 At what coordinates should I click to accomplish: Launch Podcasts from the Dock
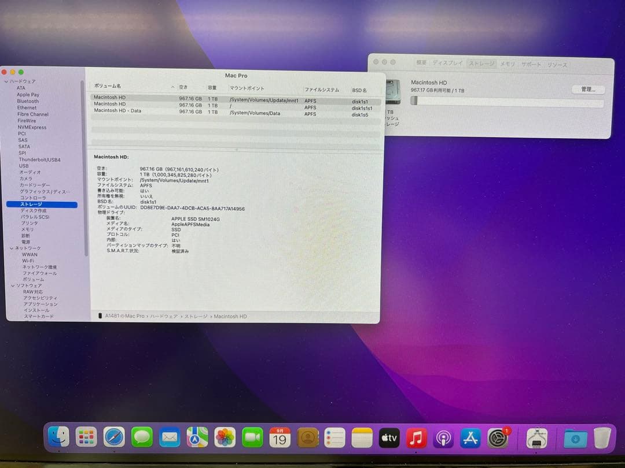[444, 437]
